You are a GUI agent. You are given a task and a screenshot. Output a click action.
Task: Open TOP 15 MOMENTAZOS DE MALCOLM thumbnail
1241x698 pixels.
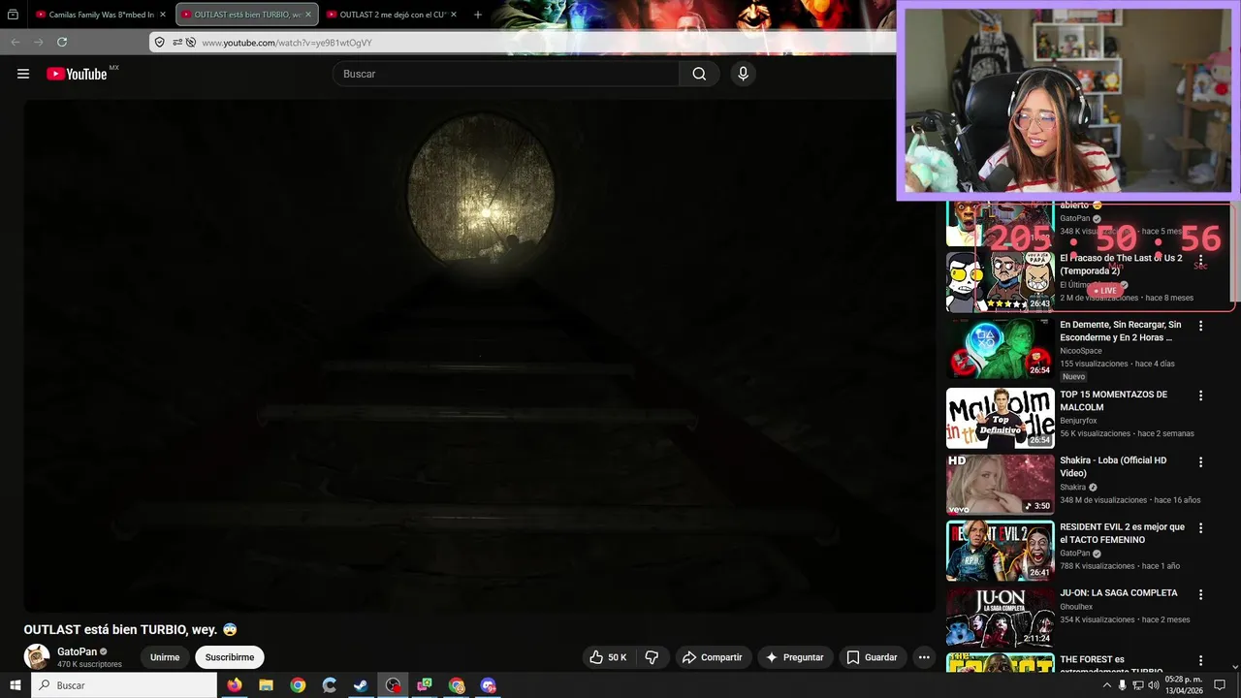coord(1000,418)
